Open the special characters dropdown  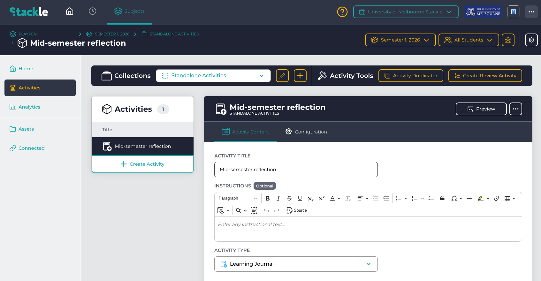pos(457,198)
